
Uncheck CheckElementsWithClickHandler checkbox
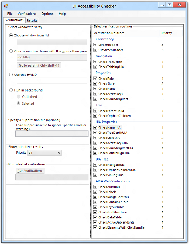tap(95, 227)
